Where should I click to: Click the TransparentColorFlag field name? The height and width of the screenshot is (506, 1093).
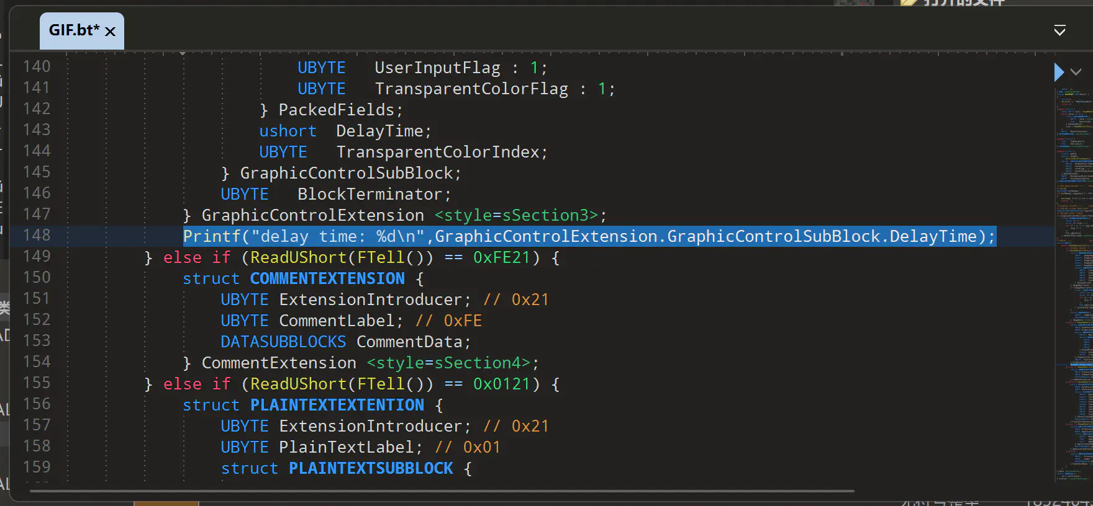(471, 89)
